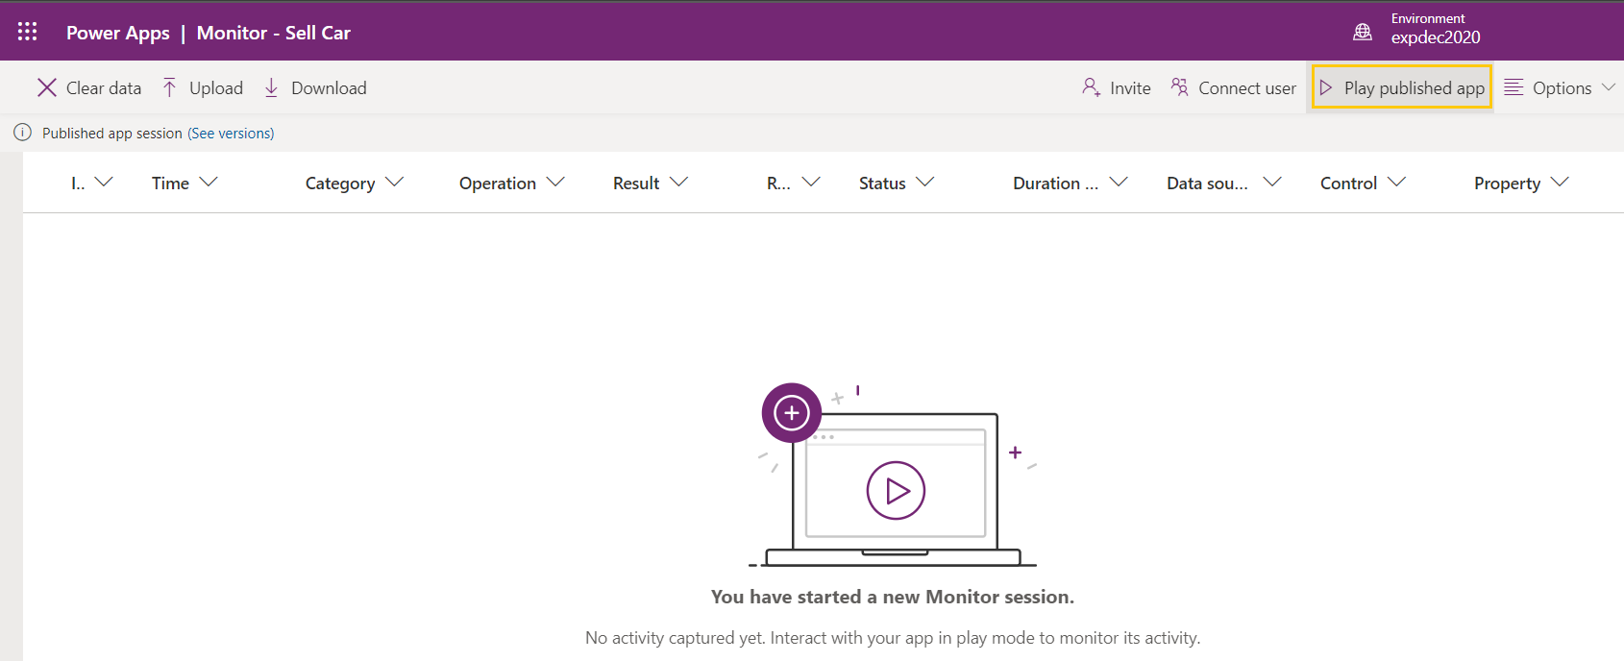Expand the Status column header dropdown
Viewport: 1624px width, 661px height.
click(924, 183)
